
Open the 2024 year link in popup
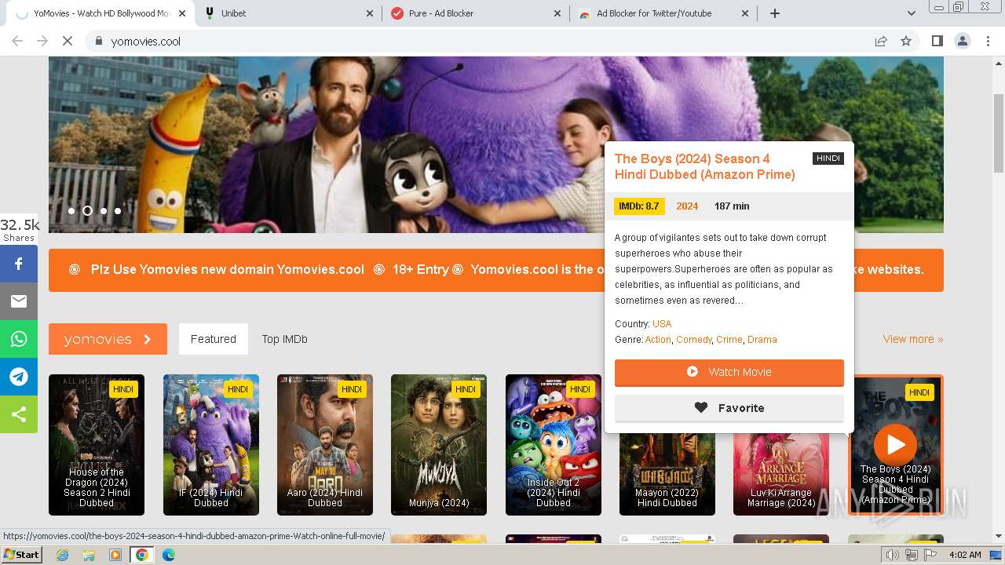pos(687,206)
